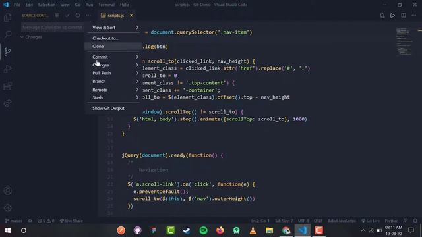Screen dimensions: 422x237
Task: Select Show Git Output
Action: 113,108
